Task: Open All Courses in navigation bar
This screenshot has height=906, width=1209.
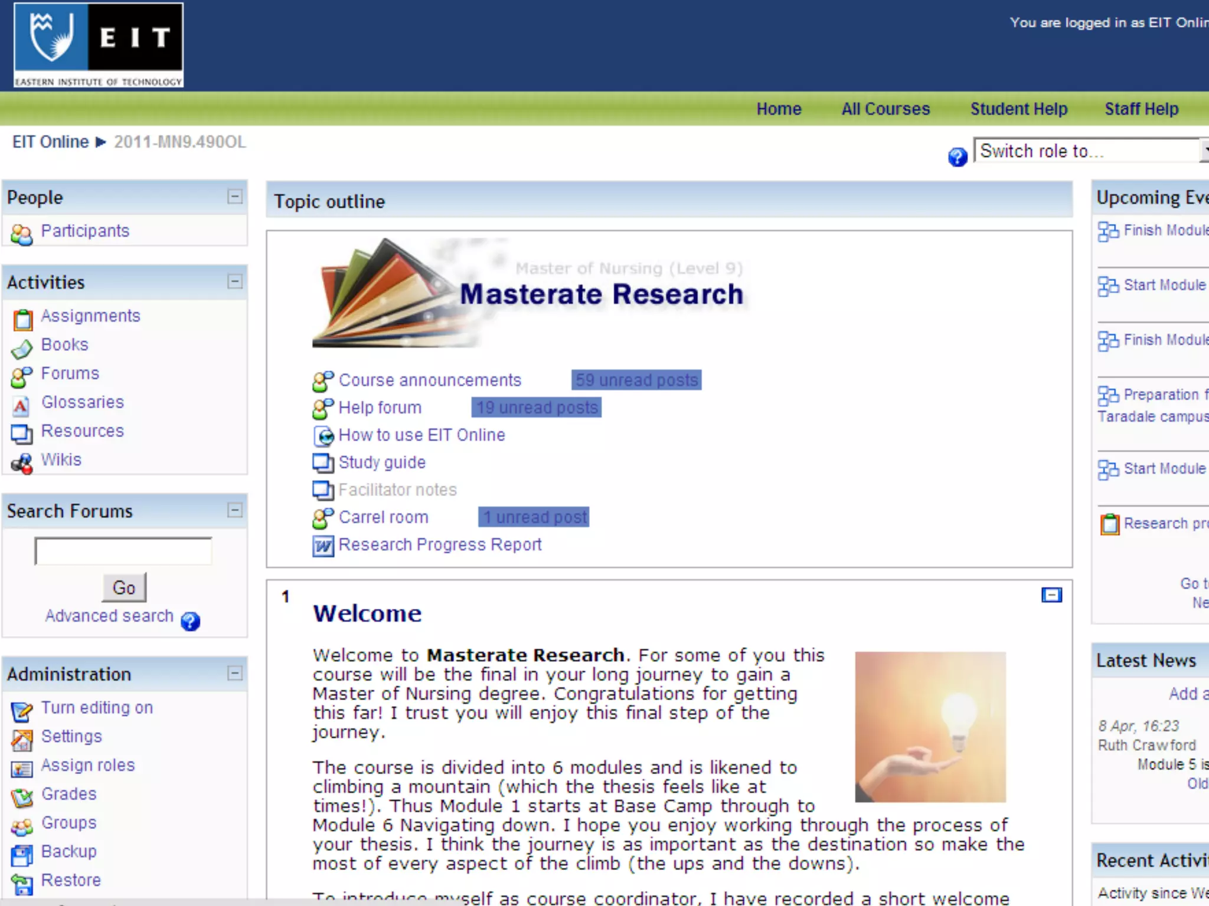Action: [885, 109]
